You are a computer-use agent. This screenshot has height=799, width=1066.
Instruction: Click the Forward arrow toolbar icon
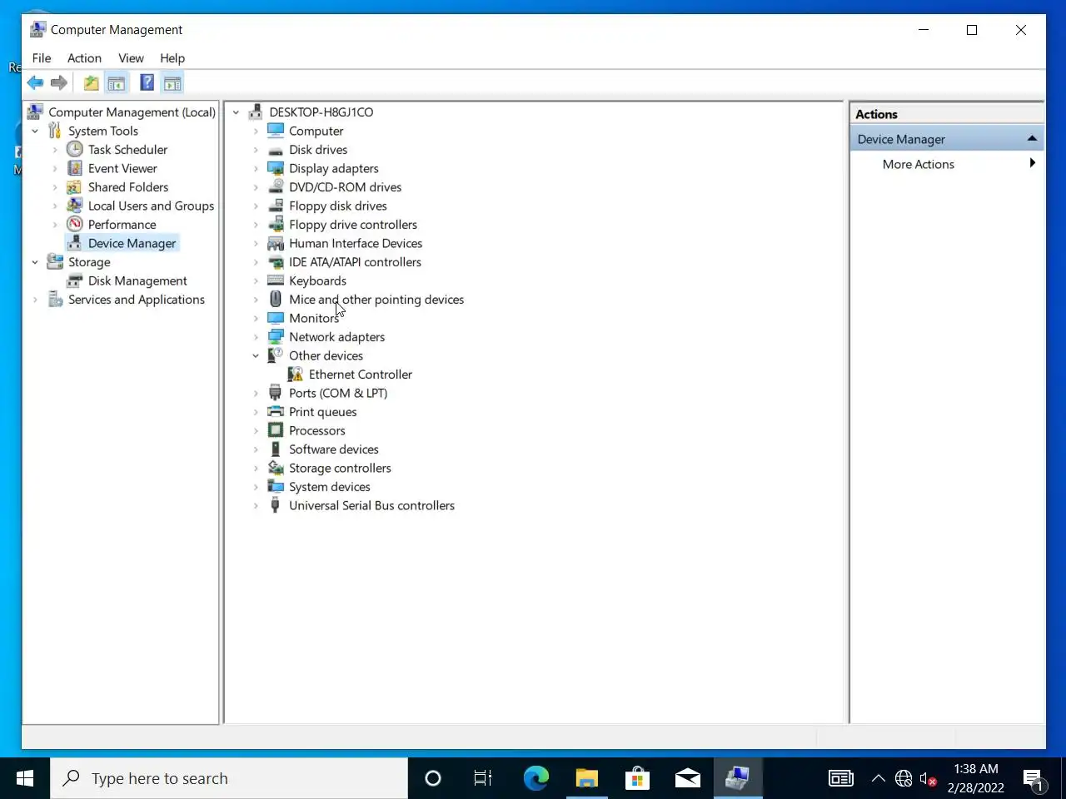click(58, 82)
